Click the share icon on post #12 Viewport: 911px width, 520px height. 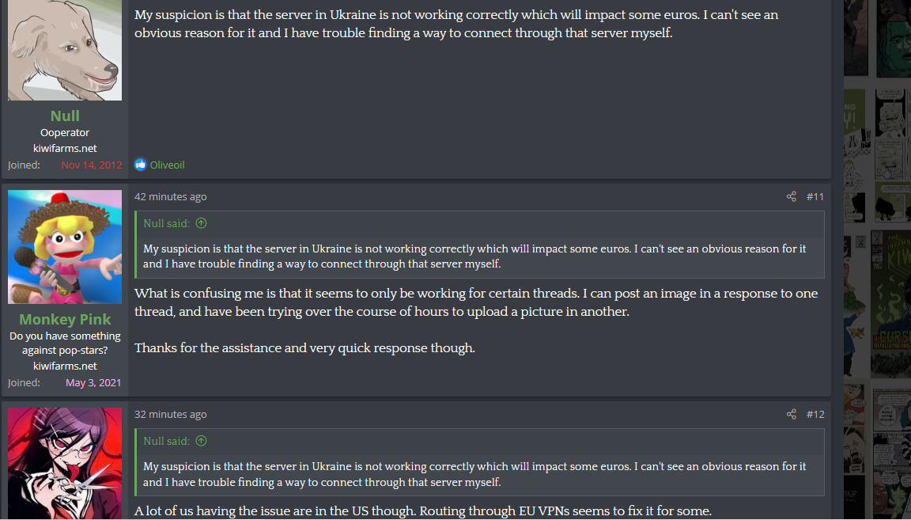click(791, 414)
